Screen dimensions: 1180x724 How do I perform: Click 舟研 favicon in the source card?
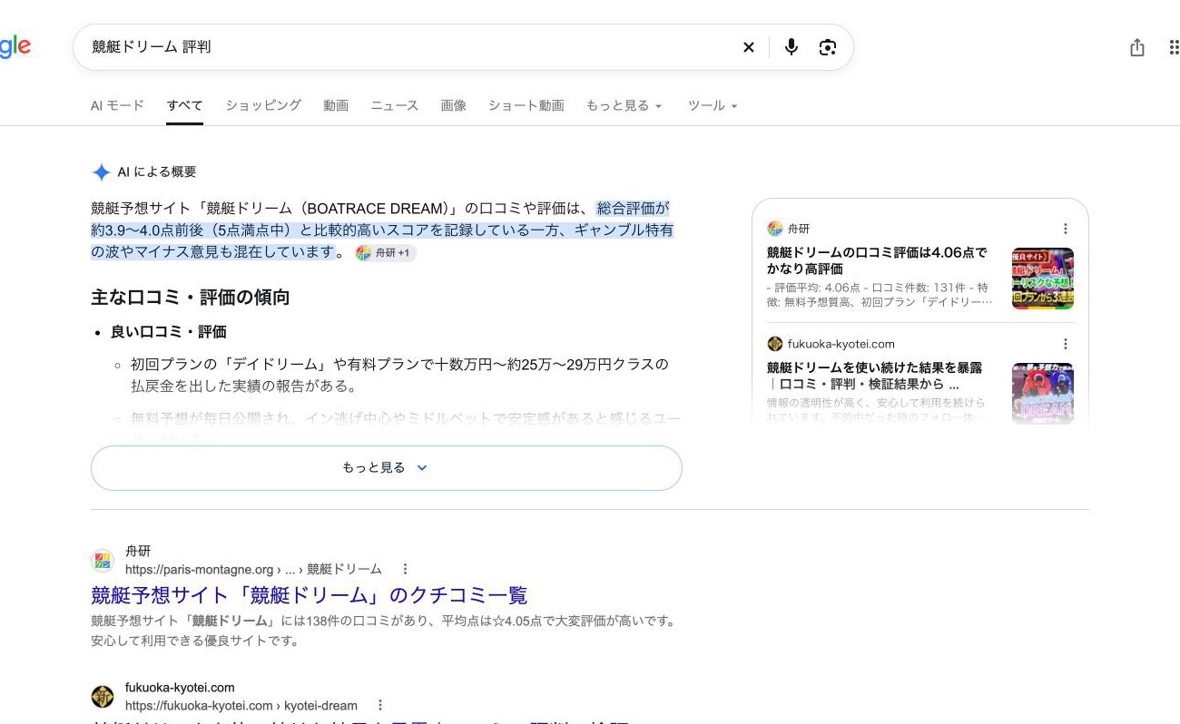click(774, 229)
